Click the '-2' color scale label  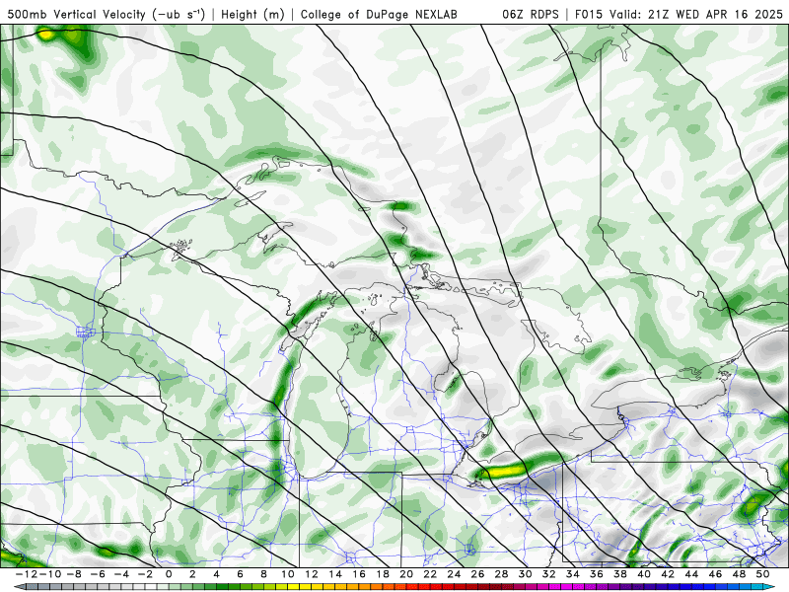pos(145,574)
